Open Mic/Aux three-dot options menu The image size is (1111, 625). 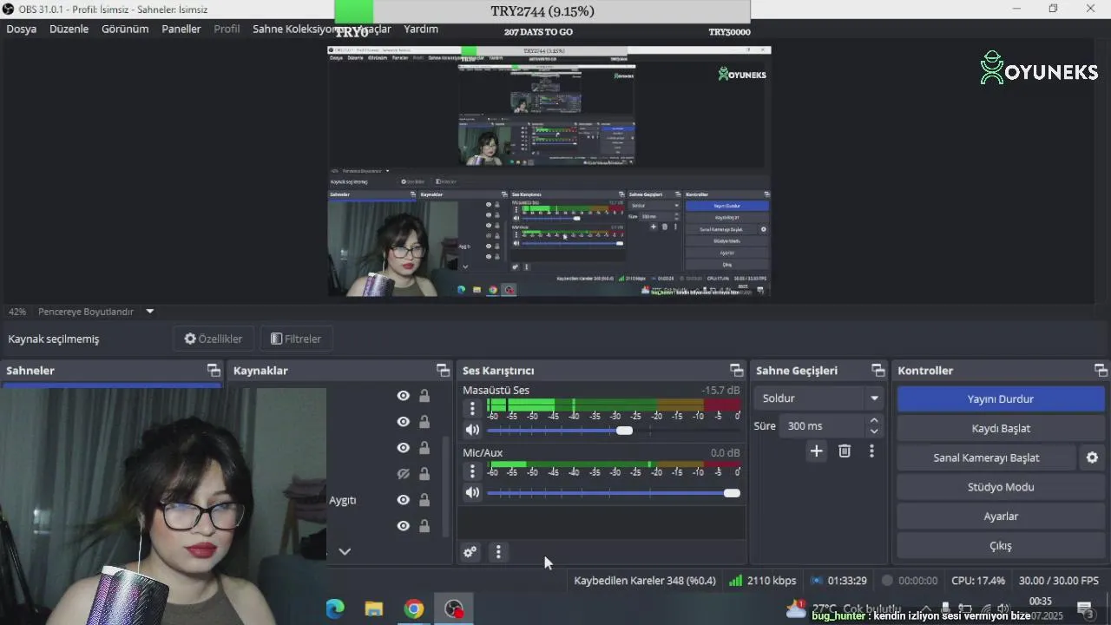(472, 471)
